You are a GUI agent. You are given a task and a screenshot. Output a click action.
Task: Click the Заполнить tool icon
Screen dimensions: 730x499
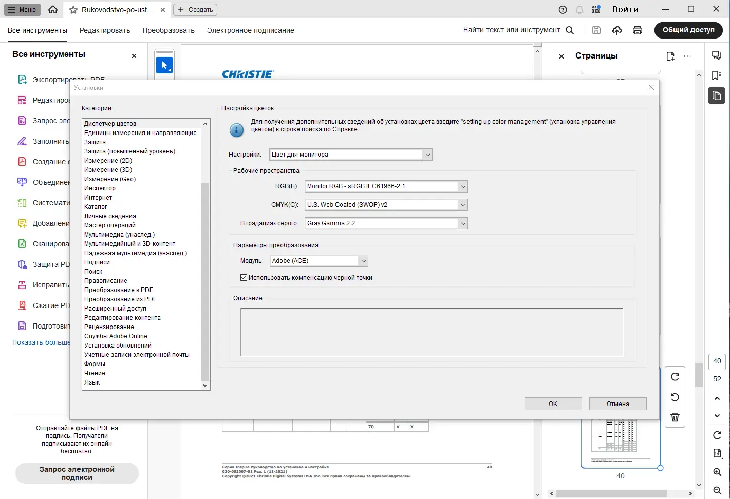tap(22, 141)
